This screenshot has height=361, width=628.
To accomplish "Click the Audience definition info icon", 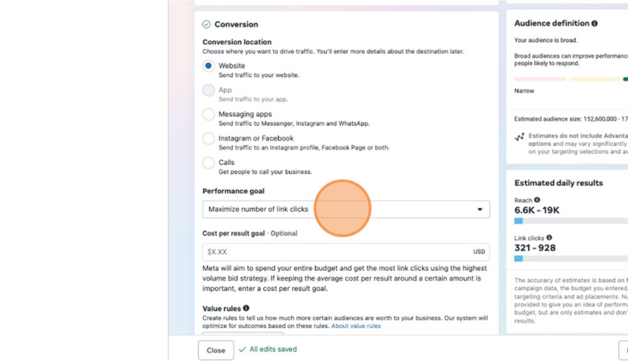I will pos(594,23).
